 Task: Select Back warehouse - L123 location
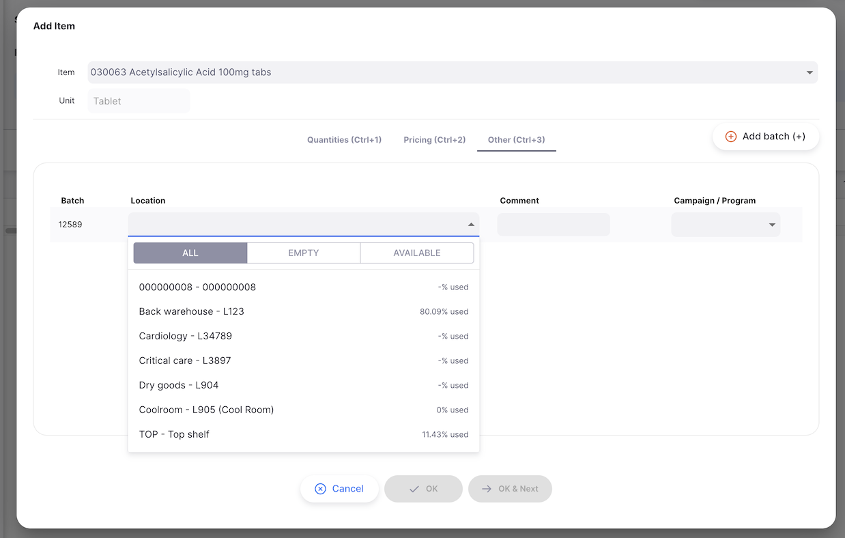click(192, 311)
